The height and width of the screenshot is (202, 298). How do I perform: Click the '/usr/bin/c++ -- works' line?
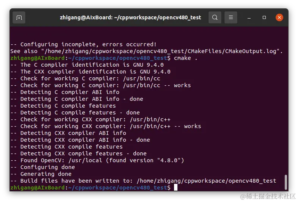point(106,126)
